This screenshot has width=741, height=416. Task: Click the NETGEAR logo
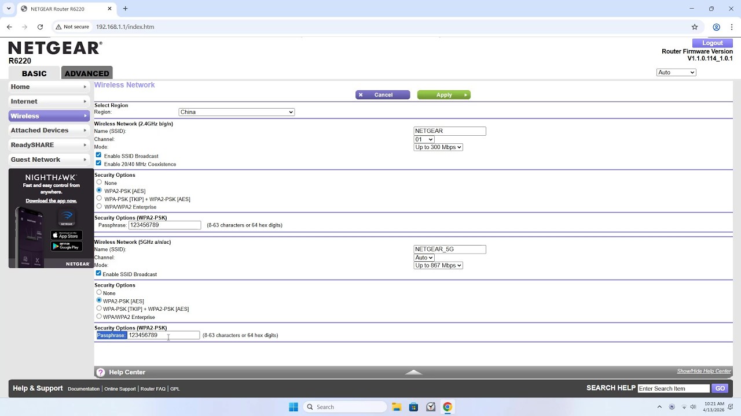[55, 48]
